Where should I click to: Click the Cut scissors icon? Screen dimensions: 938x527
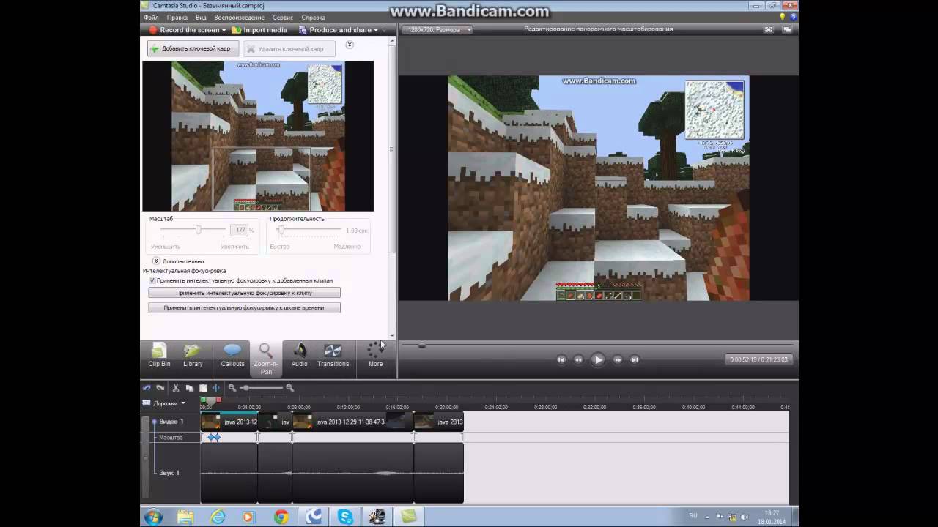(176, 388)
